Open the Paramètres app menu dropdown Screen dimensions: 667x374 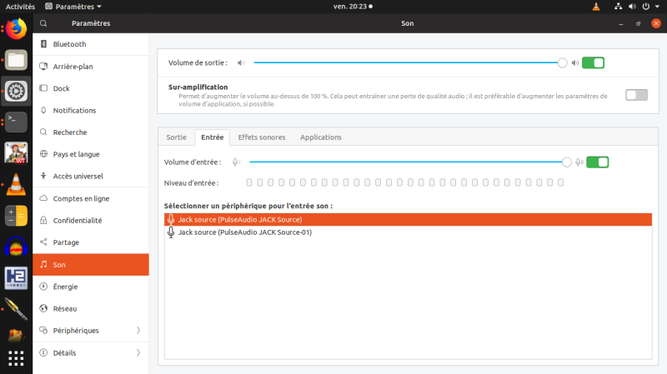click(73, 7)
